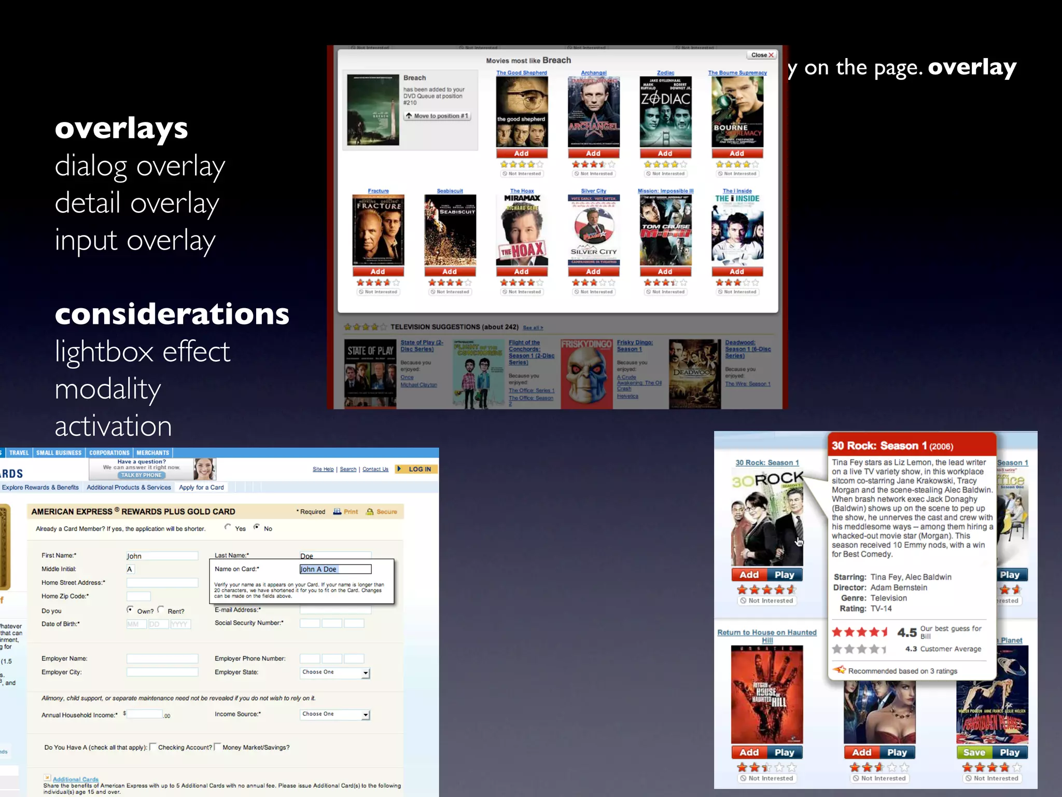Open Apply for a Card tab
The height and width of the screenshot is (797, 1062).
point(201,488)
